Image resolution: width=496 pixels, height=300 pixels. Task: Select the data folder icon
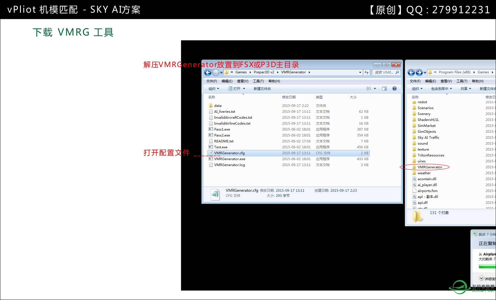tap(211, 105)
